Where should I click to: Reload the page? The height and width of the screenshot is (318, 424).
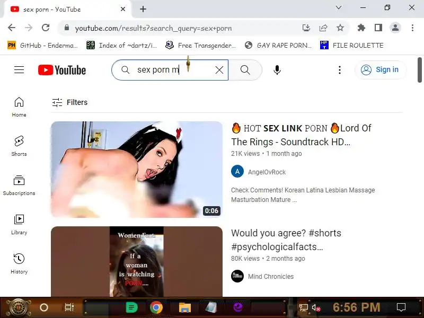(46, 28)
